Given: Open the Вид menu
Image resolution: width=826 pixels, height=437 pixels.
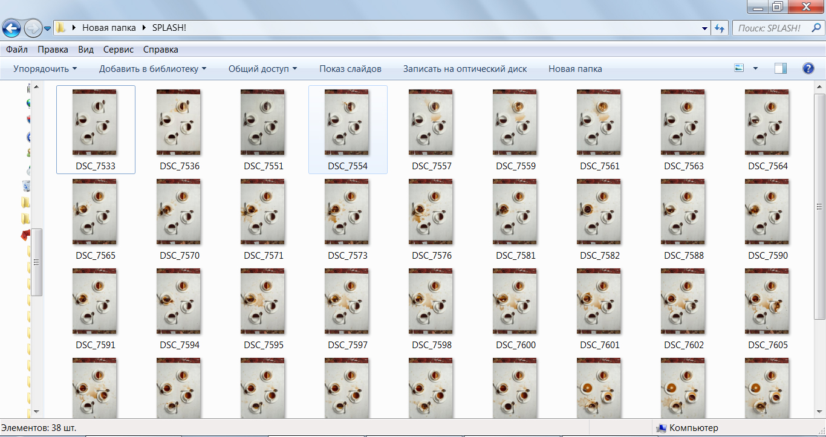Looking at the screenshot, I should [x=86, y=50].
